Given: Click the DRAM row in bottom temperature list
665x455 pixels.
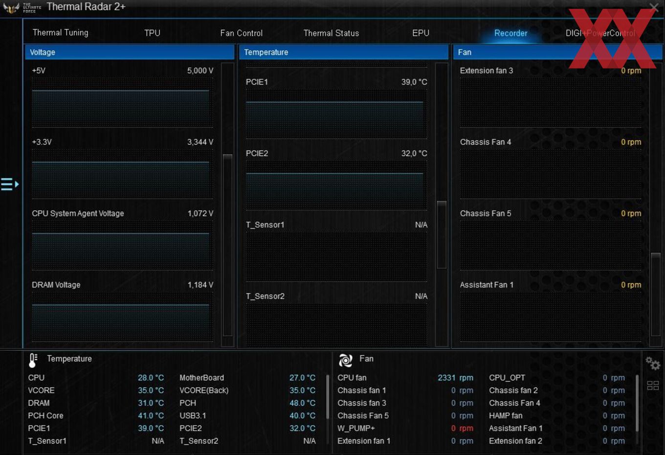Looking at the screenshot, I should click(x=96, y=403).
